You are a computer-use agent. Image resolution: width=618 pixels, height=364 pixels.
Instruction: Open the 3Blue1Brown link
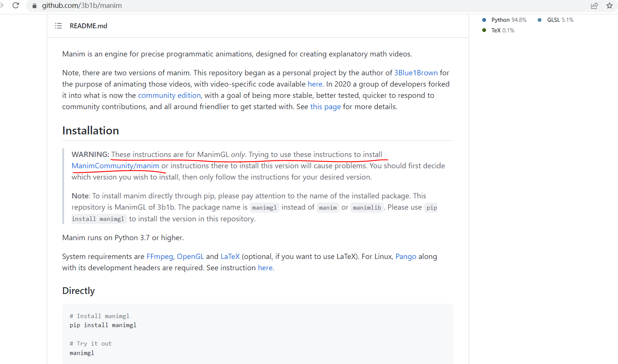[416, 73]
